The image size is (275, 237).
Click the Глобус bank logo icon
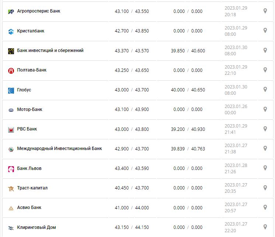(11, 90)
